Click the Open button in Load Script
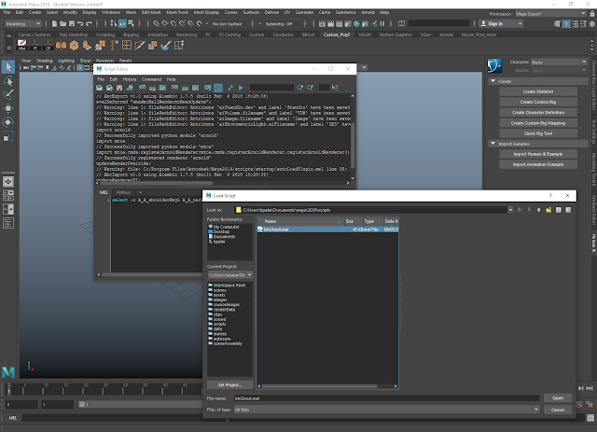 [558, 398]
